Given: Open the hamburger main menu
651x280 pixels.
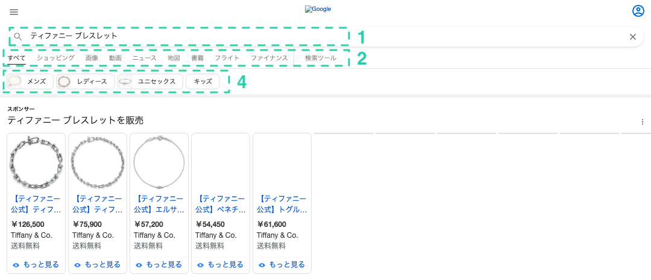Looking at the screenshot, I should click(x=14, y=12).
